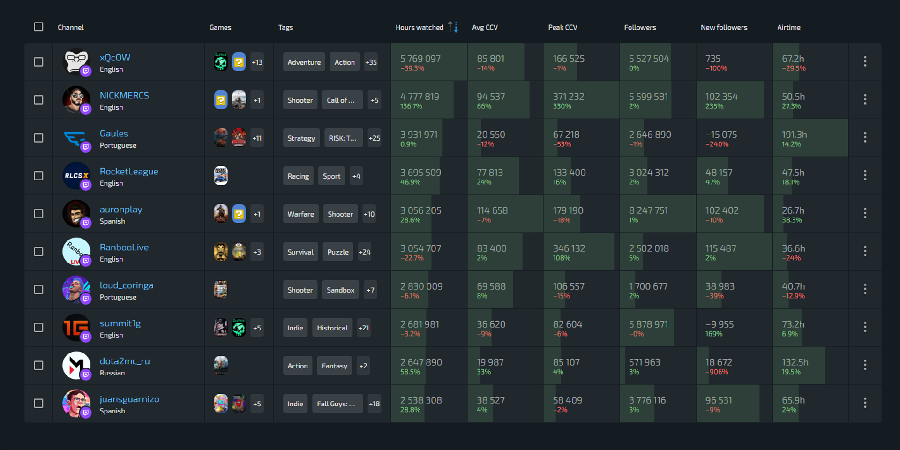Open juansguarnizo three-dot row menu

coord(865,403)
